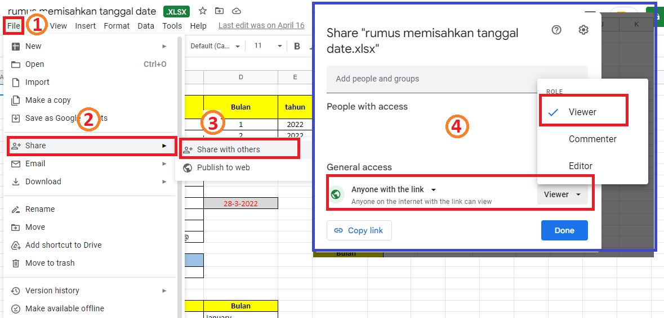664x318 pixels.
Task: Open the Tools menu
Action: tap(172, 26)
